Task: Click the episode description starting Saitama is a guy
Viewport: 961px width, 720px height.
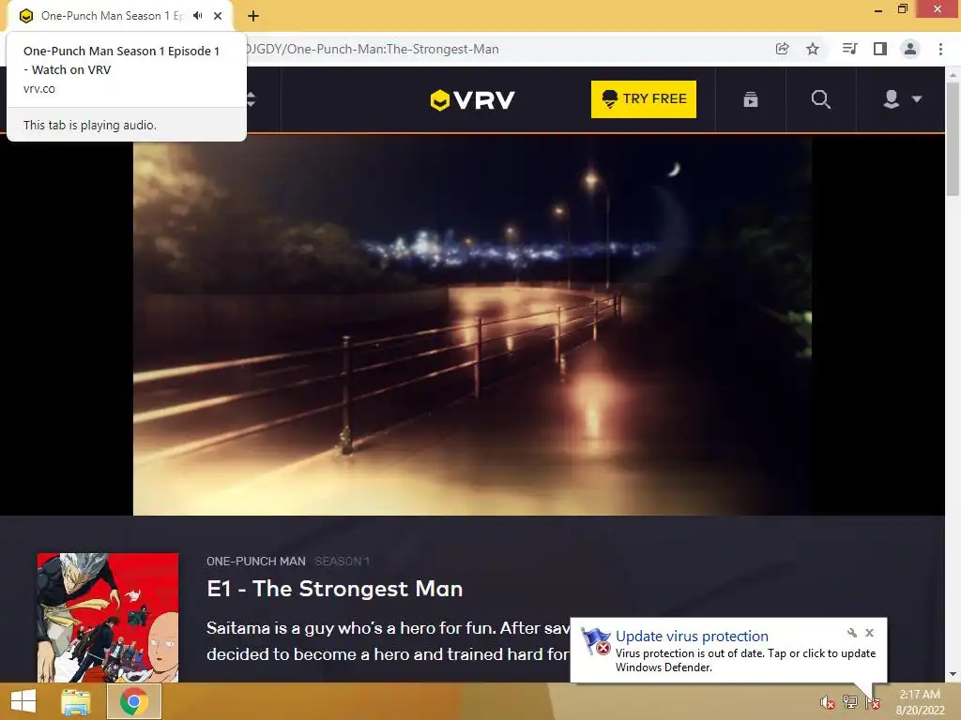Action: 388,641
